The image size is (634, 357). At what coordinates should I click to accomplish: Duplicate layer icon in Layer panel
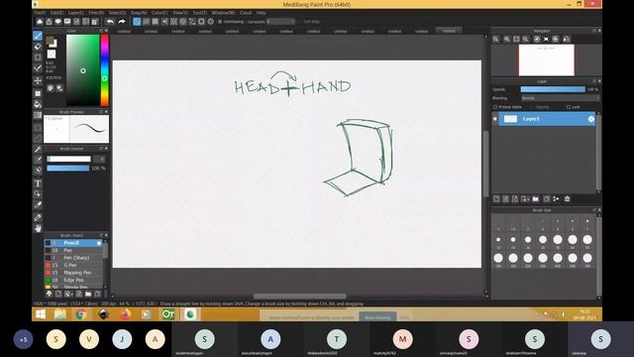[546, 198]
